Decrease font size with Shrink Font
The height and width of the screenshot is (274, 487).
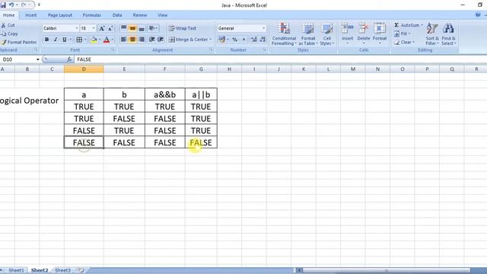click(x=110, y=28)
